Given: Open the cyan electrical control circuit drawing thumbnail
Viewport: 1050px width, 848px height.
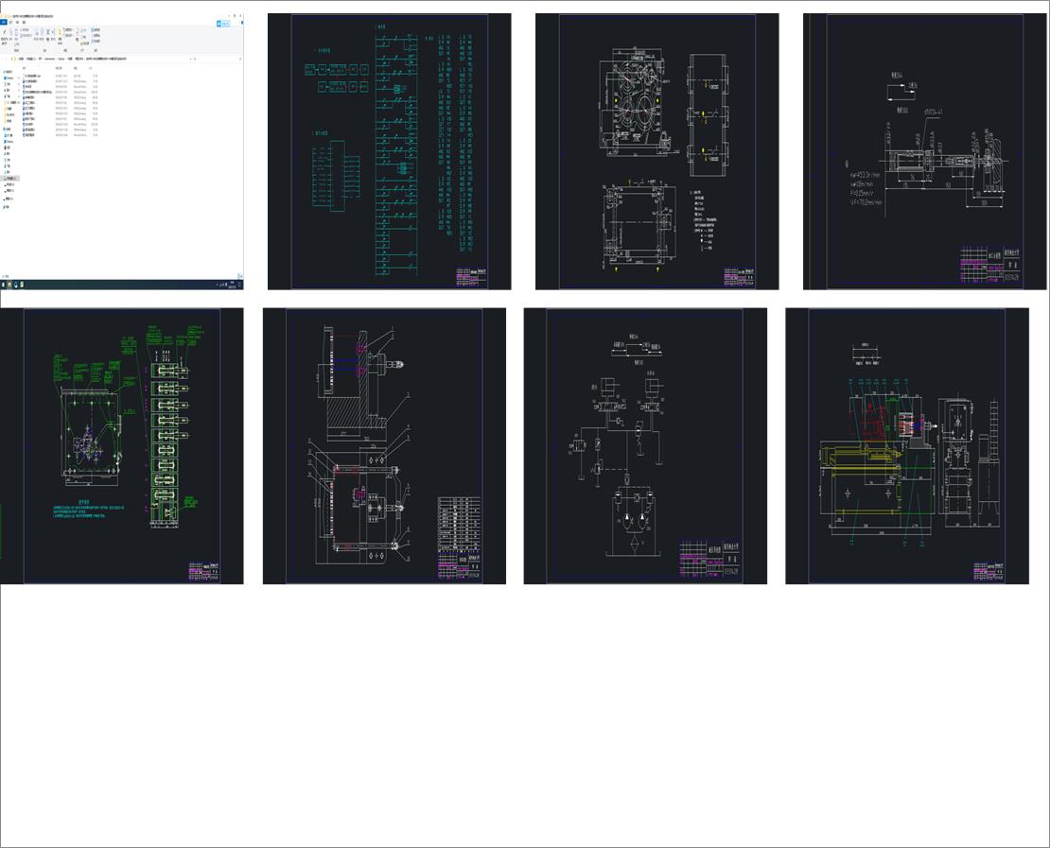Looking at the screenshot, I should 389,151.
